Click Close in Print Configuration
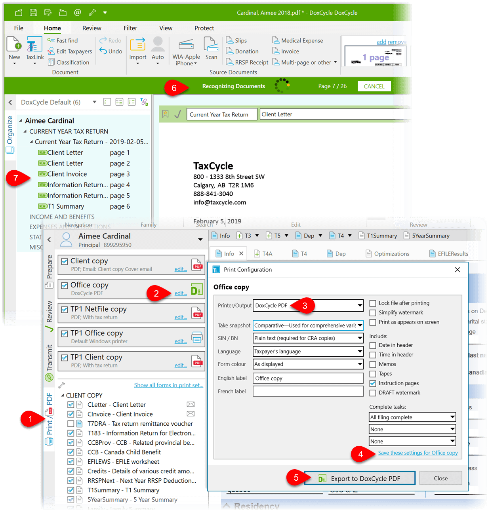488x512 pixels. pos(440,478)
